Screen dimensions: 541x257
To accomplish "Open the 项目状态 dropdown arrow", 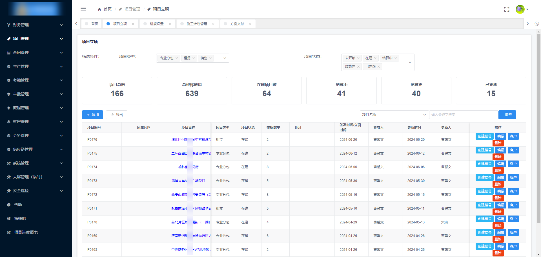I will 410,62.
